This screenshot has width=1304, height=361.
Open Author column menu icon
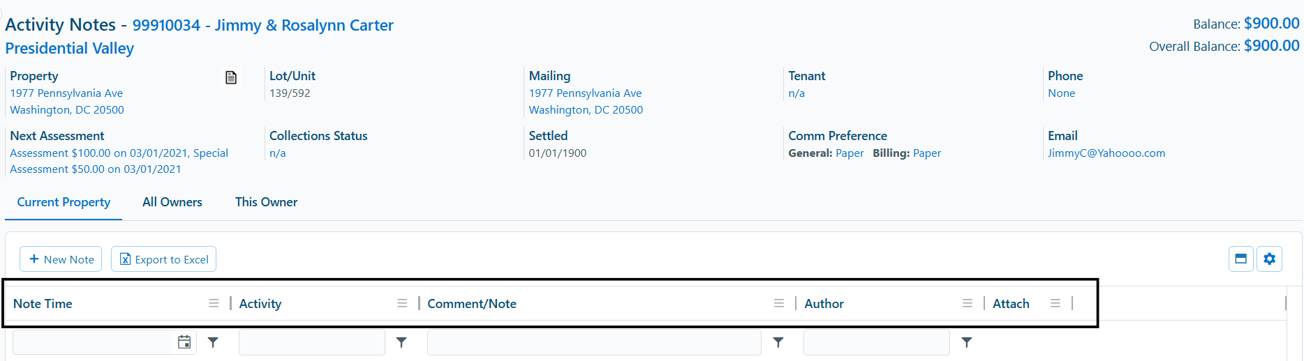968,303
